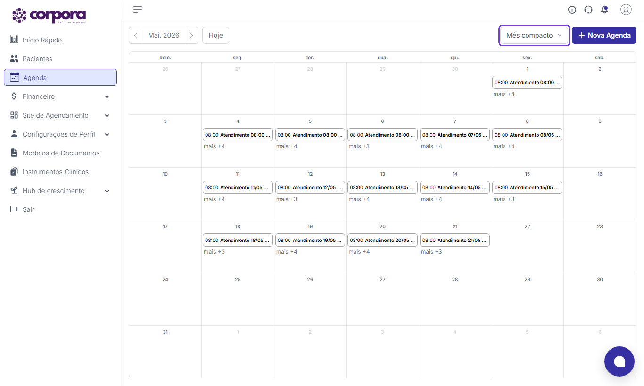Click the Corpora logo
The width and height of the screenshot is (644, 386).
(x=49, y=16)
